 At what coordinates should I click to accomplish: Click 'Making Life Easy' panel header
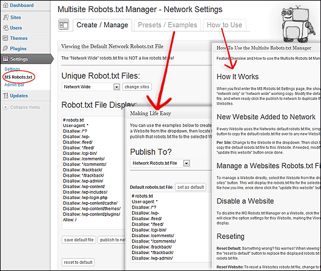pyautogui.click(x=150, y=113)
